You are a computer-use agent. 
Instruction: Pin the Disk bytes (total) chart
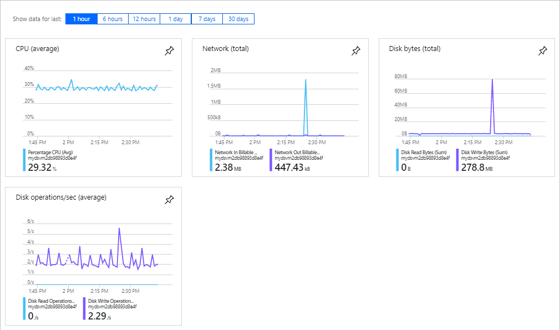coord(543,51)
